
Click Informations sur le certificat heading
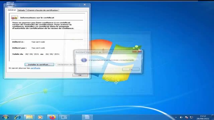(x=37, y=18)
